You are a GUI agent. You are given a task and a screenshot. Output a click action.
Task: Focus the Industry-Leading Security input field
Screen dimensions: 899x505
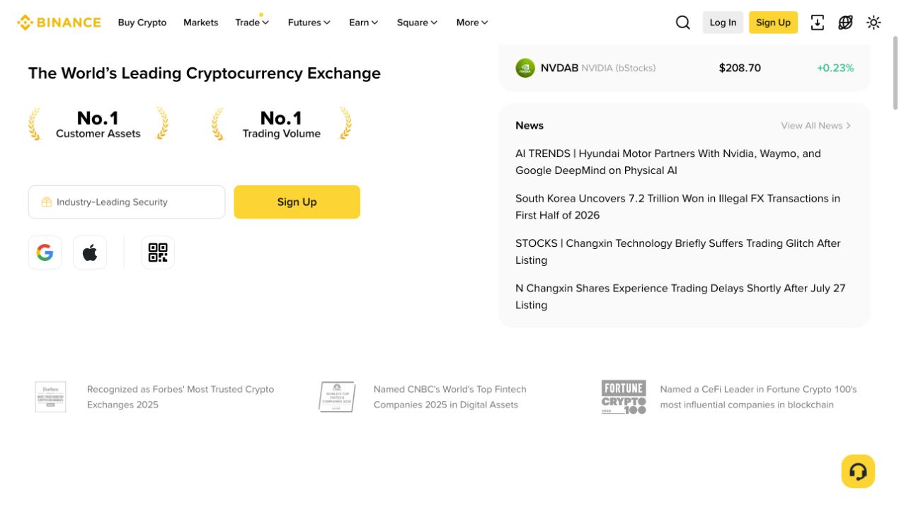pyautogui.click(x=127, y=202)
